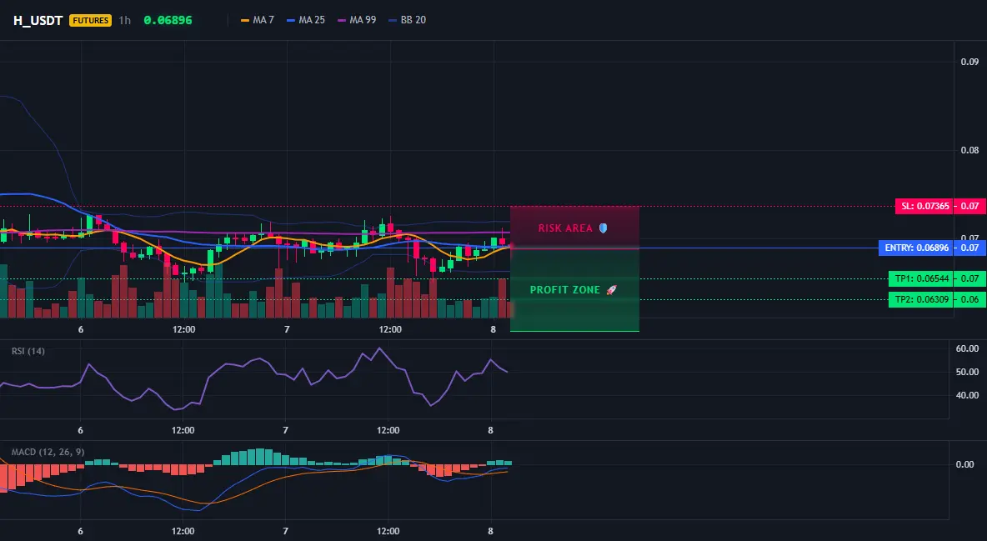
Task: Toggle the MA 7 legend entry
Action: pos(258,20)
